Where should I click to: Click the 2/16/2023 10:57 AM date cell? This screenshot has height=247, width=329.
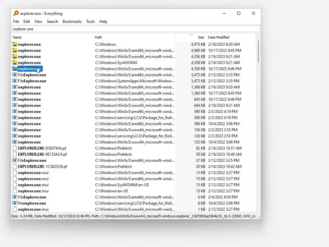click(x=225, y=148)
